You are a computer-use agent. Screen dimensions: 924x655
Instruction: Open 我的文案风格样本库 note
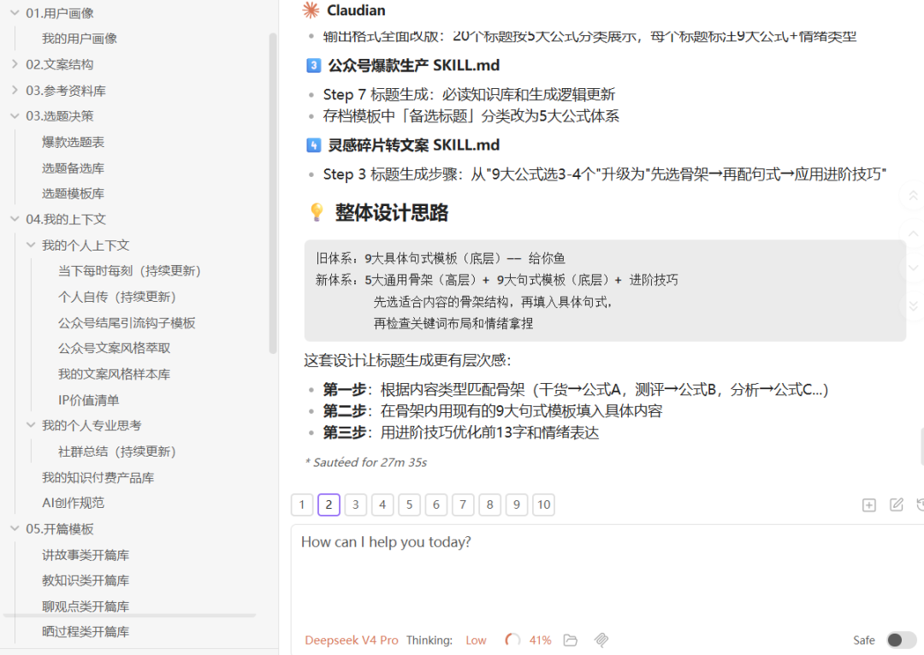115,374
